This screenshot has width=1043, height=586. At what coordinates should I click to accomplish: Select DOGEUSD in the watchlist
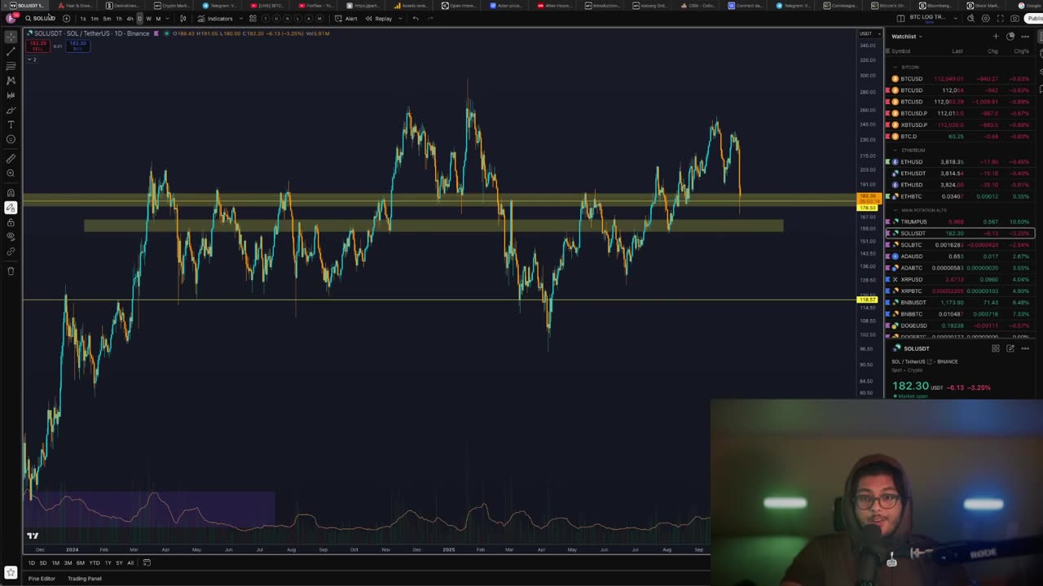point(960,326)
